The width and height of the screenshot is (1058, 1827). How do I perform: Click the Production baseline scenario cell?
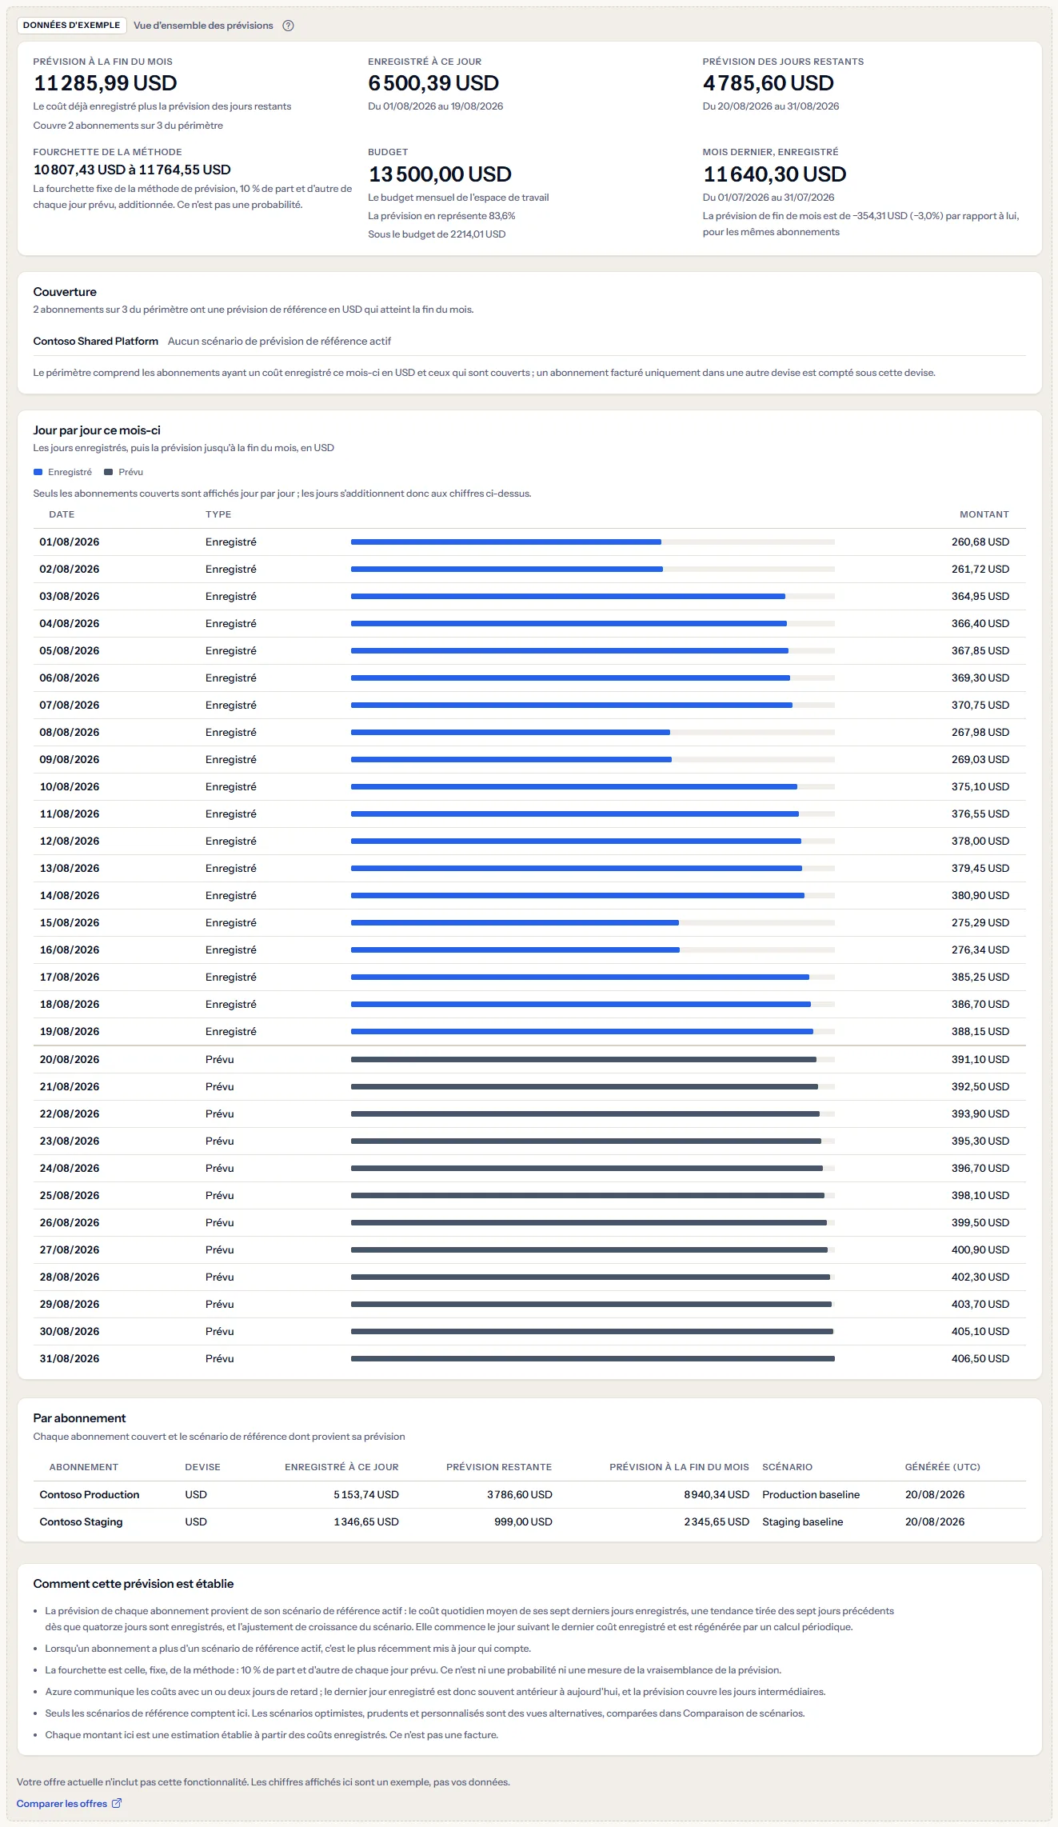coord(811,1494)
